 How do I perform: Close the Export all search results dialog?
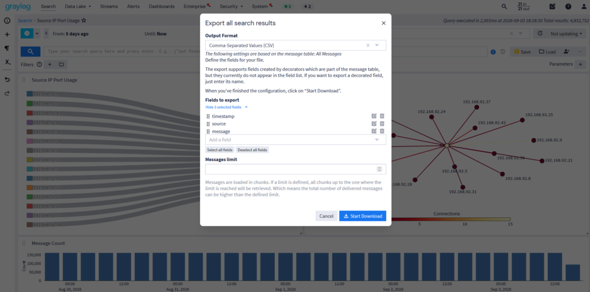tap(383, 23)
